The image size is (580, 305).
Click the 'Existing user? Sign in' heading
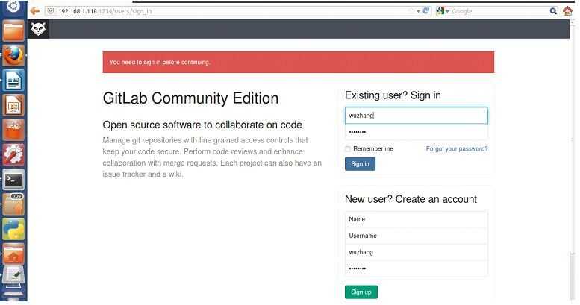tap(393, 95)
